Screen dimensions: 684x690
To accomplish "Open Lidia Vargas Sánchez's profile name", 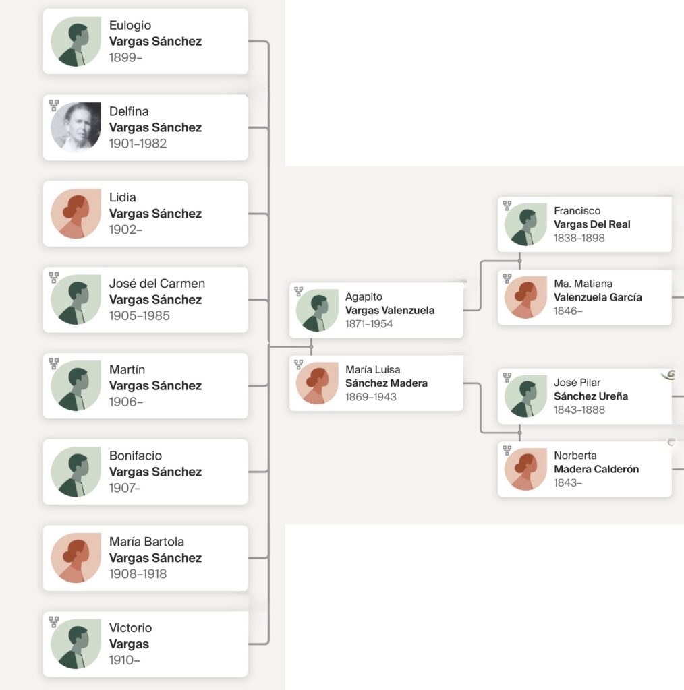I will point(155,214).
